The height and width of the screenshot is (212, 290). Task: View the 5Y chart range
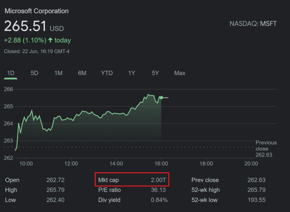tap(155, 73)
